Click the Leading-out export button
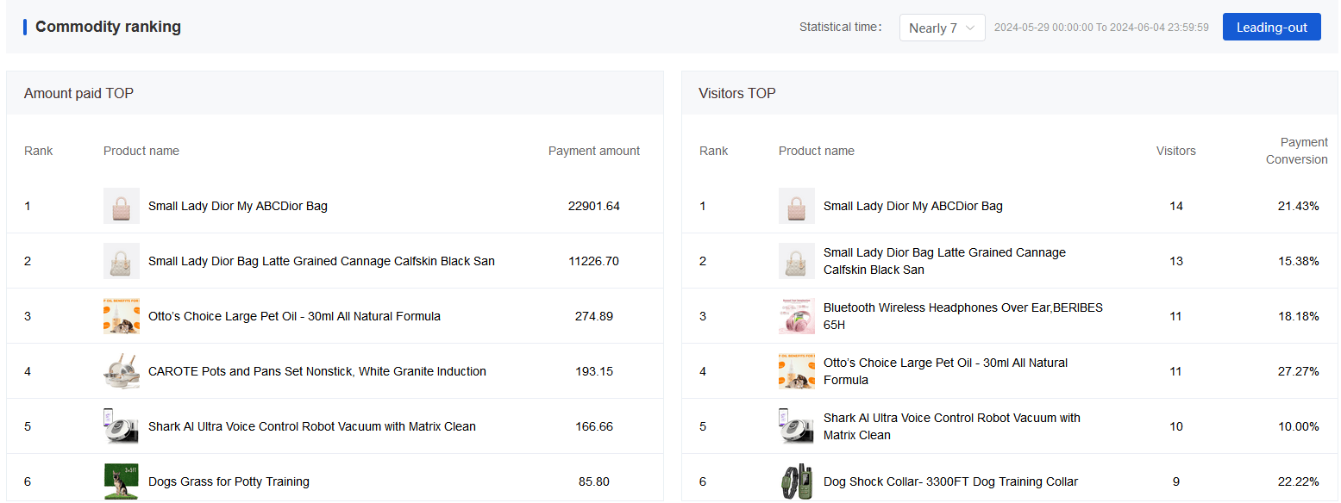1341x503 pixels. coord(1271,28)
